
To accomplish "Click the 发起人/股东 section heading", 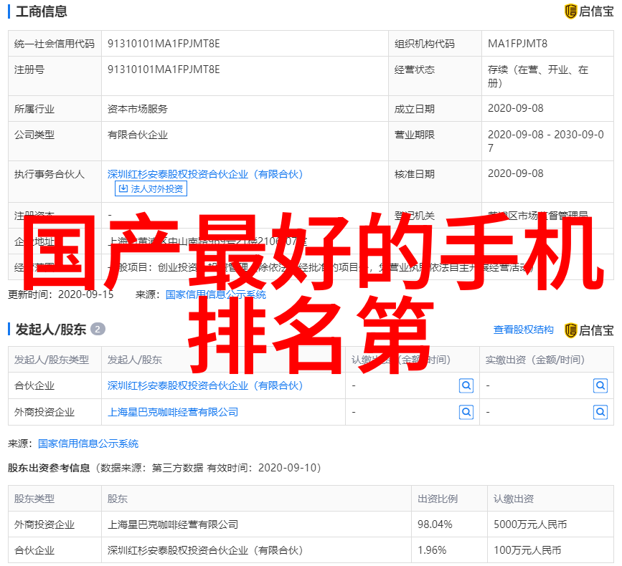I will pos(50,329).
